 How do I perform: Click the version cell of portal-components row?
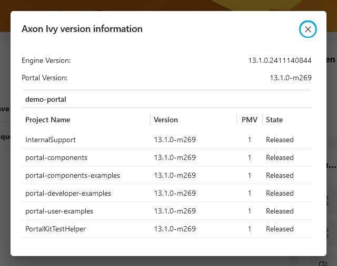tap(175, 157)
